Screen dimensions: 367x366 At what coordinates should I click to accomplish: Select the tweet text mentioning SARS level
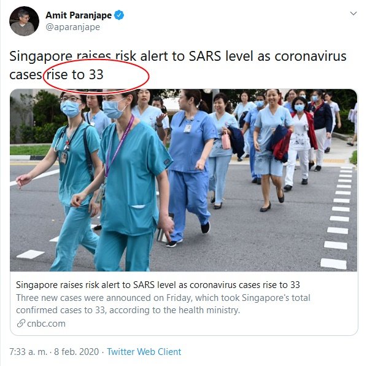point(178,65)
